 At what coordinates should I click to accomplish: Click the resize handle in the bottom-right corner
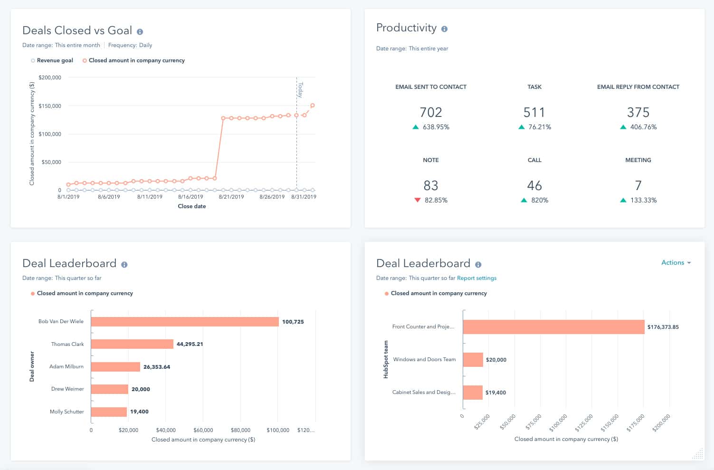click(x=696, y=454)
